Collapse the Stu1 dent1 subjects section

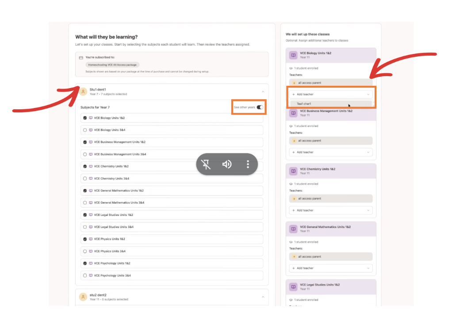pos(263,91)
